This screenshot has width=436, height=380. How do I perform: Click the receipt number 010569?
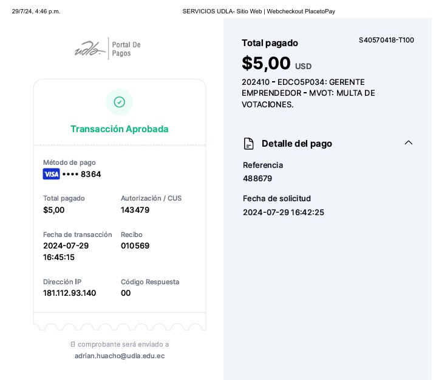click(135, 246)
